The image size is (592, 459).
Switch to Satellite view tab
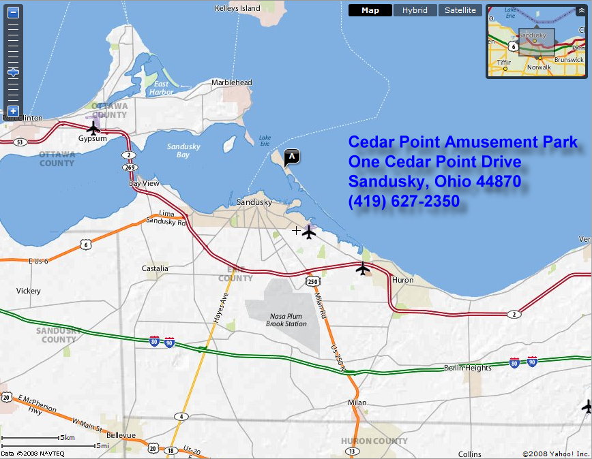coord(460,10)
